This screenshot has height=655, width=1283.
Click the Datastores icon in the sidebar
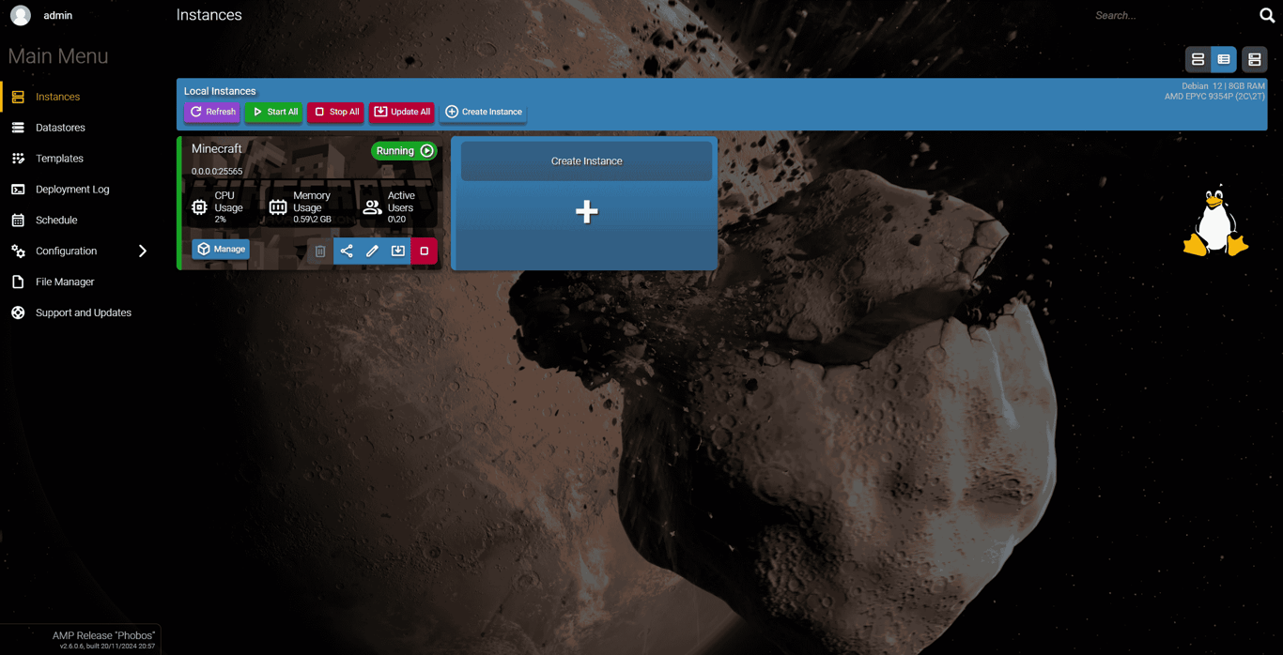click(x=18, y=127)
